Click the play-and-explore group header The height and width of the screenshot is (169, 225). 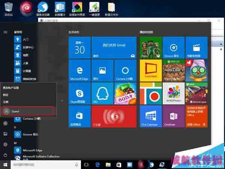click(147, 32)
